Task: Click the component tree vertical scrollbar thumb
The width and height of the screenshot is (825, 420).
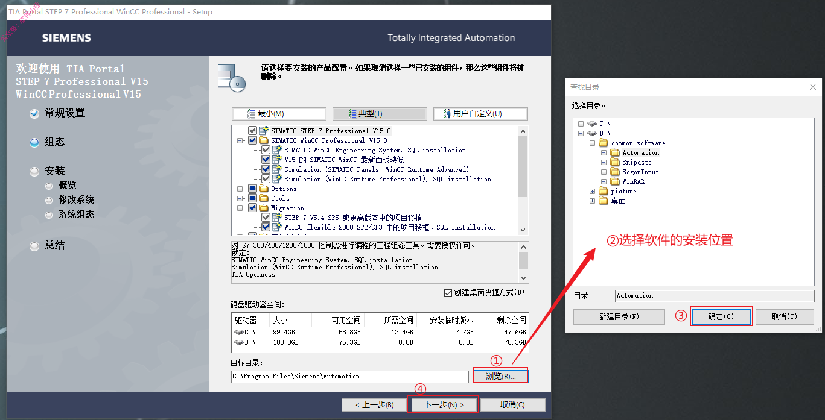Action: tap(524, 166)
